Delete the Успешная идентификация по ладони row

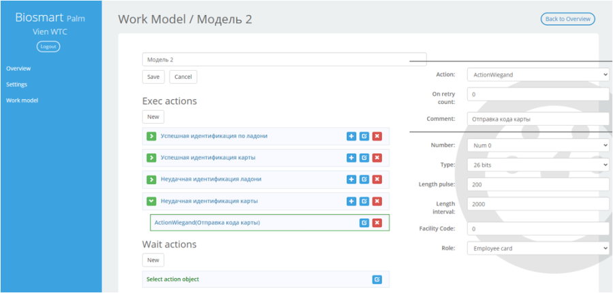click(377, 136)
